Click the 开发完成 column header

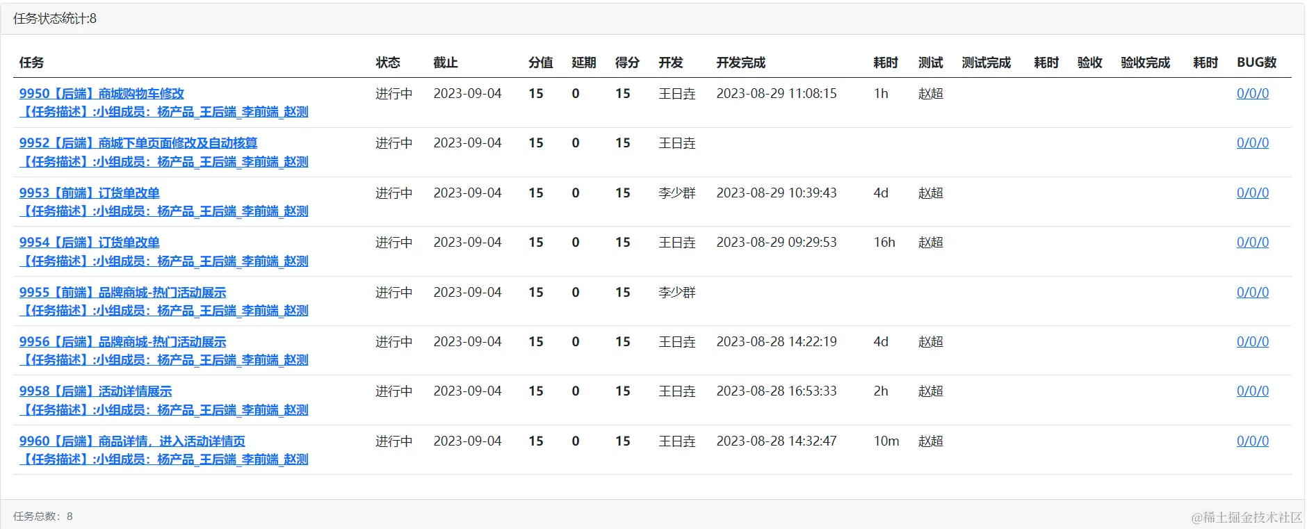741,63
